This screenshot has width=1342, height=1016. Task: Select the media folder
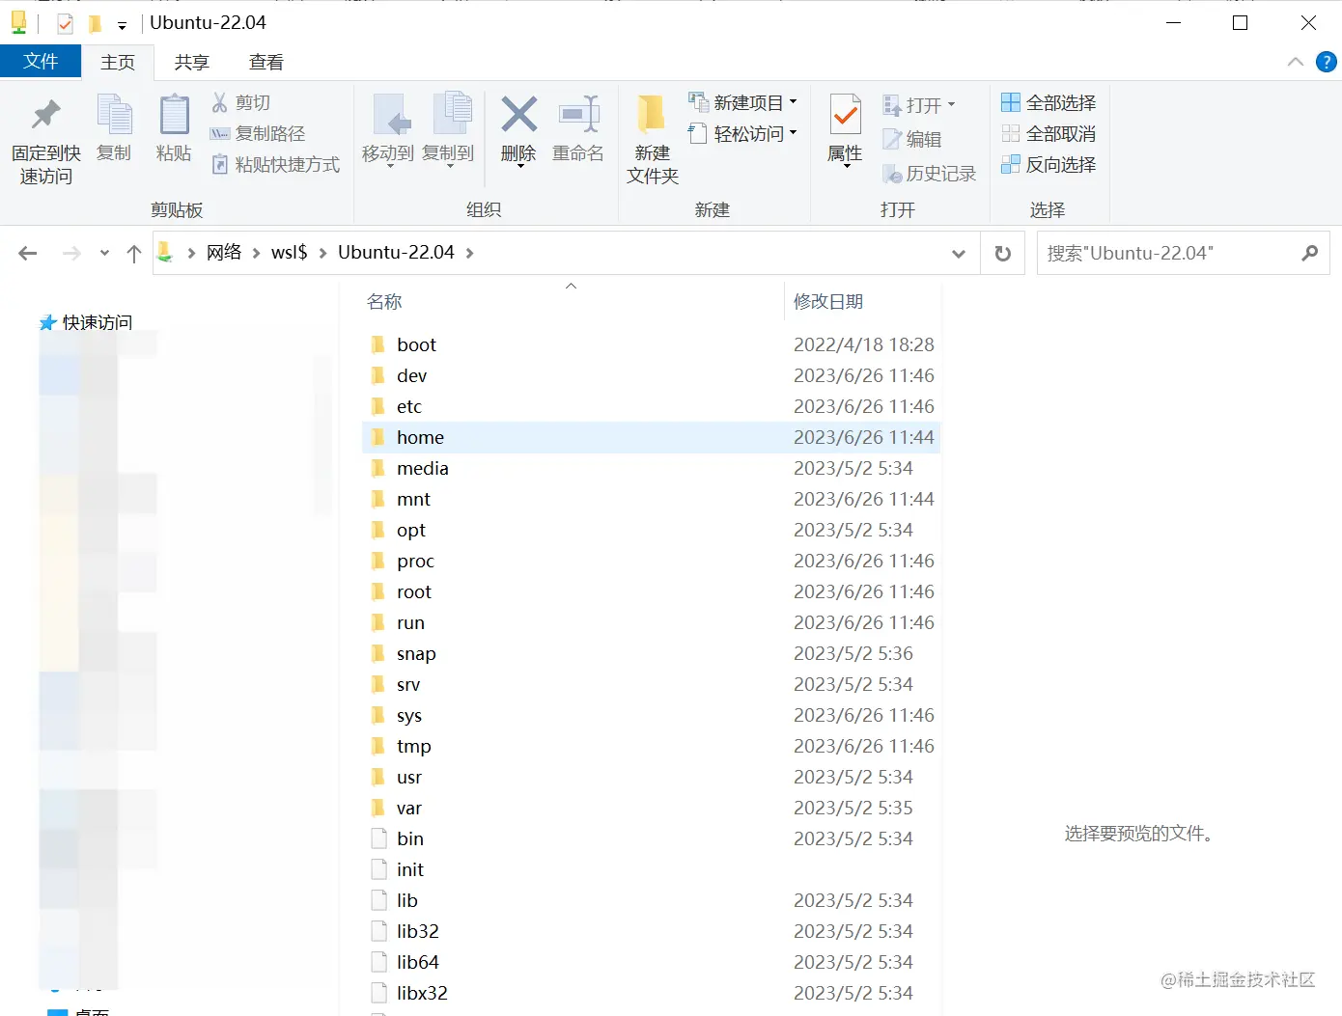pos(651,468)
